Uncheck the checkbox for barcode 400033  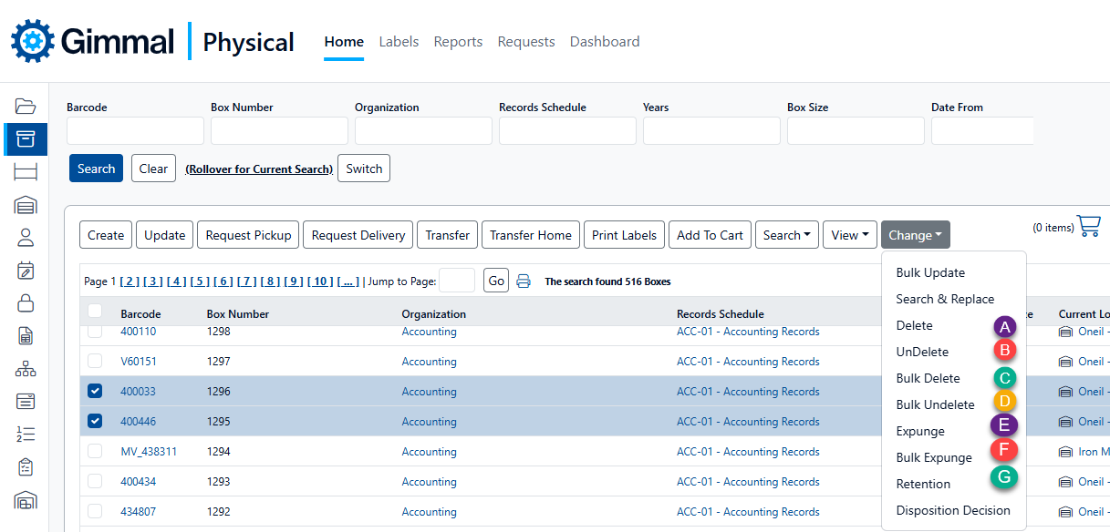[95, 392]
